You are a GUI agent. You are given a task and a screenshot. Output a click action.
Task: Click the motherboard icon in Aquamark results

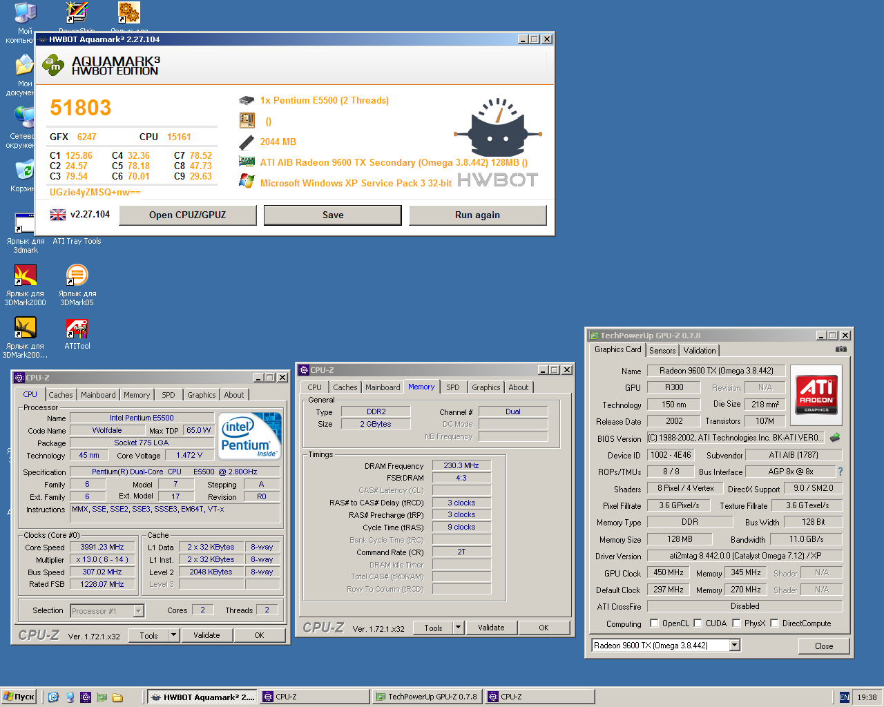247,121
